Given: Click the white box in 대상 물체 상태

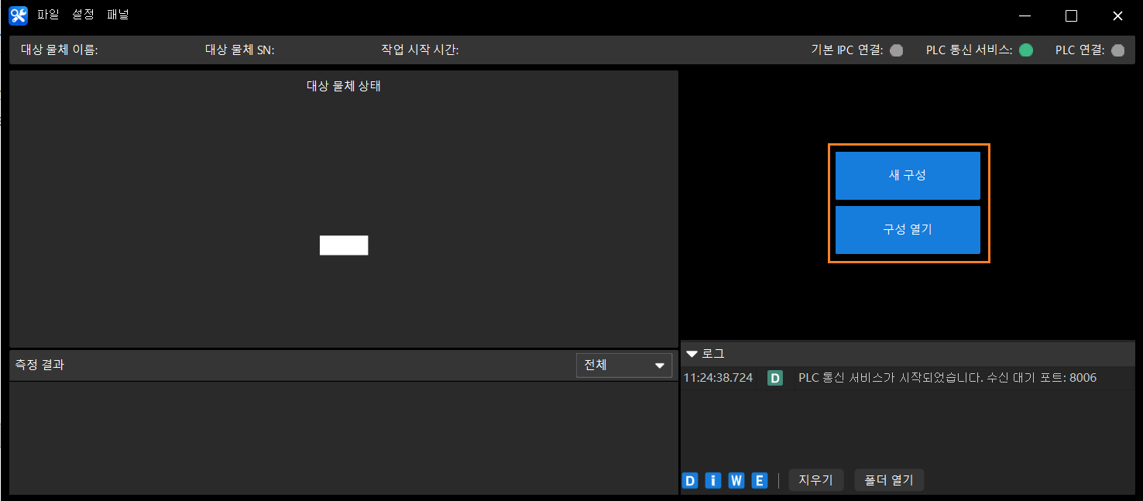Looking at the screenshot, I should [x=344, y=245].
